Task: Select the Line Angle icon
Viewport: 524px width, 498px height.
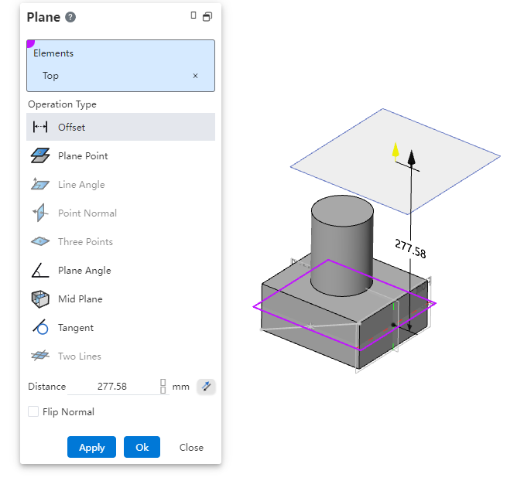Action: 40,184
